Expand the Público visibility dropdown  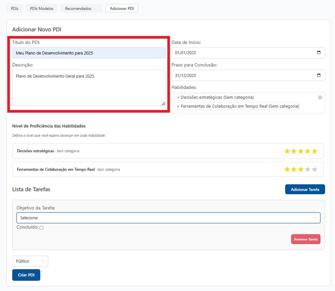click(30, 261)
